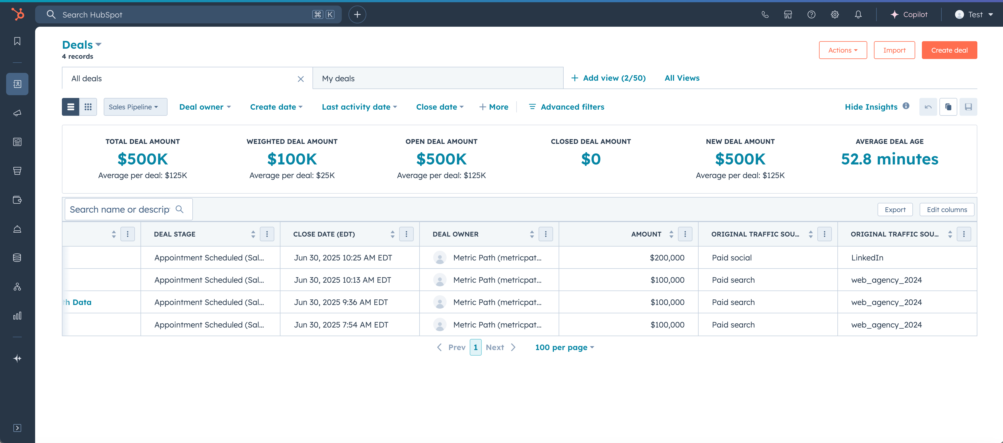Open Copilot assistant
This screenshot has height=443, width=1003.
909,14
